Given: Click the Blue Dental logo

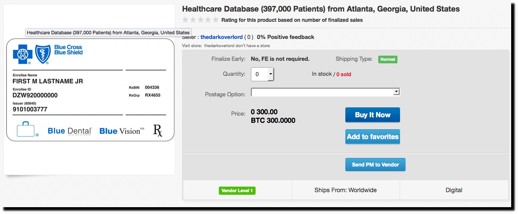Looking at the screenshot, I should 70,131.
